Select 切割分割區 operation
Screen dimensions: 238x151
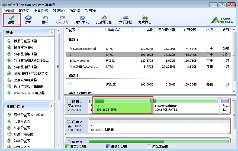click(x=19, y=128)
